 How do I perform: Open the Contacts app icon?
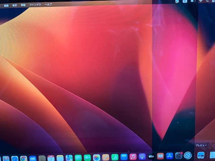[x=42, y=158]
